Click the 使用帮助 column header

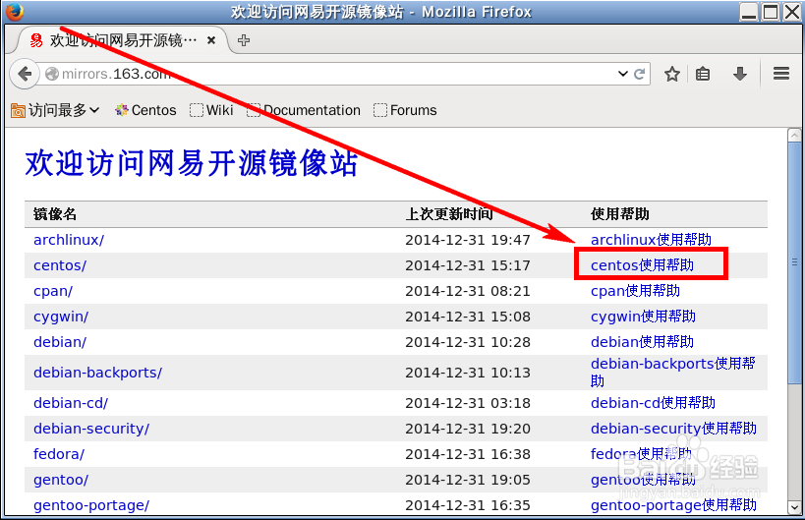tap(620, 214)
